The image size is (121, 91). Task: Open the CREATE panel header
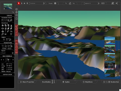[x=9, y=15]
